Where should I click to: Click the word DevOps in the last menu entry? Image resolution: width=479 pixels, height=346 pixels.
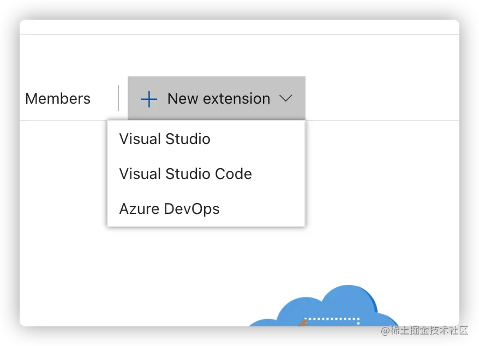pos(194,208)
